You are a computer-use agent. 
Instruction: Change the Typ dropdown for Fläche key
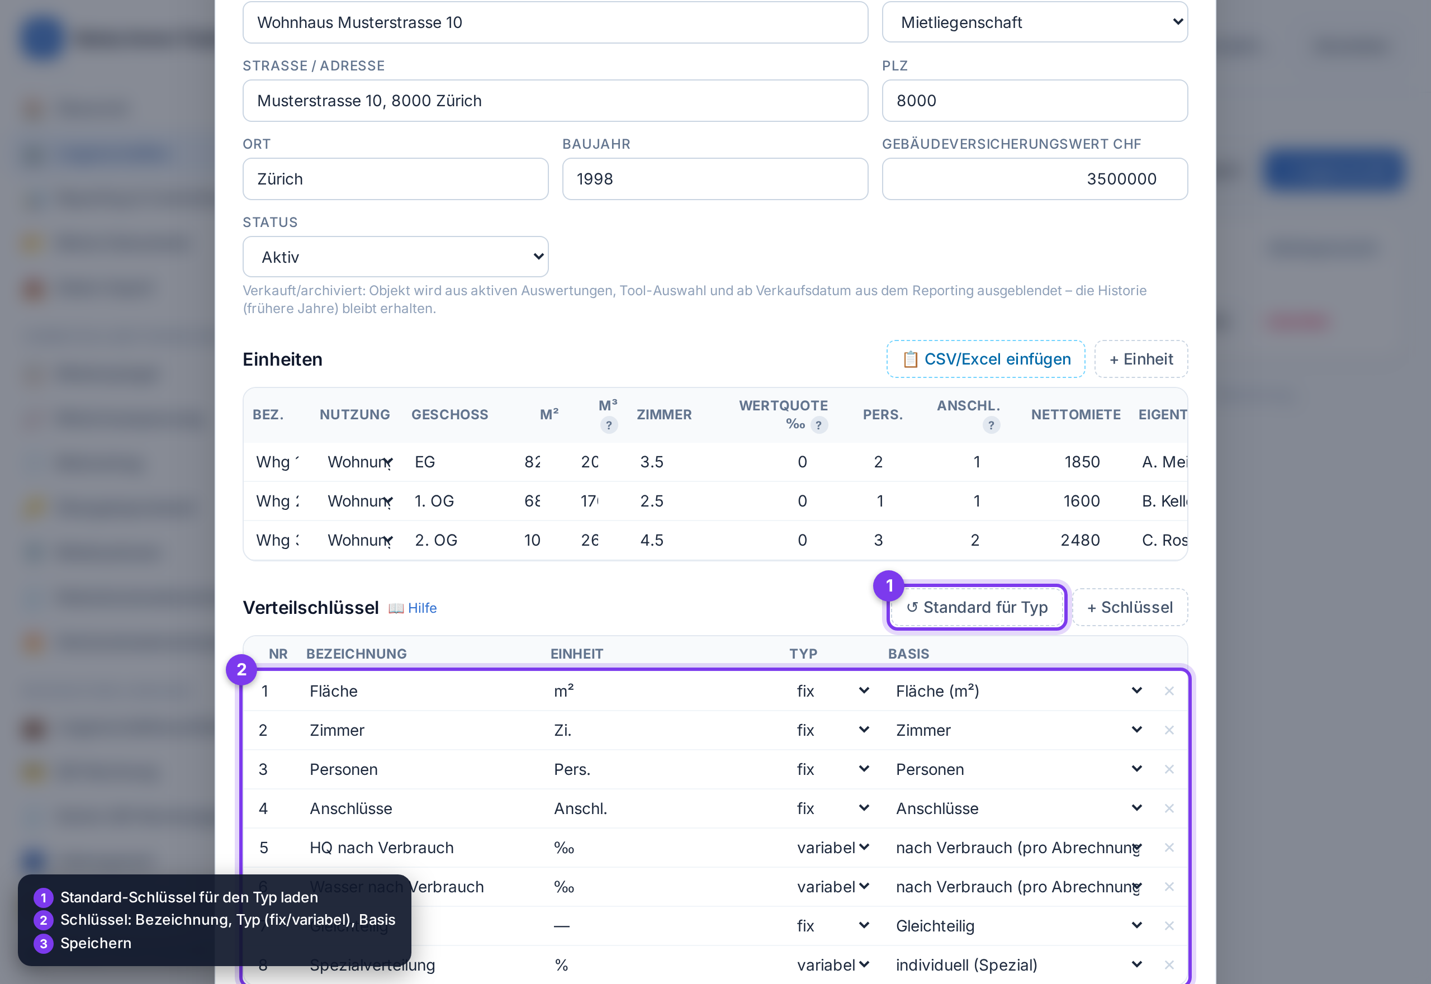pyautogui.click(x=832, y=690)
